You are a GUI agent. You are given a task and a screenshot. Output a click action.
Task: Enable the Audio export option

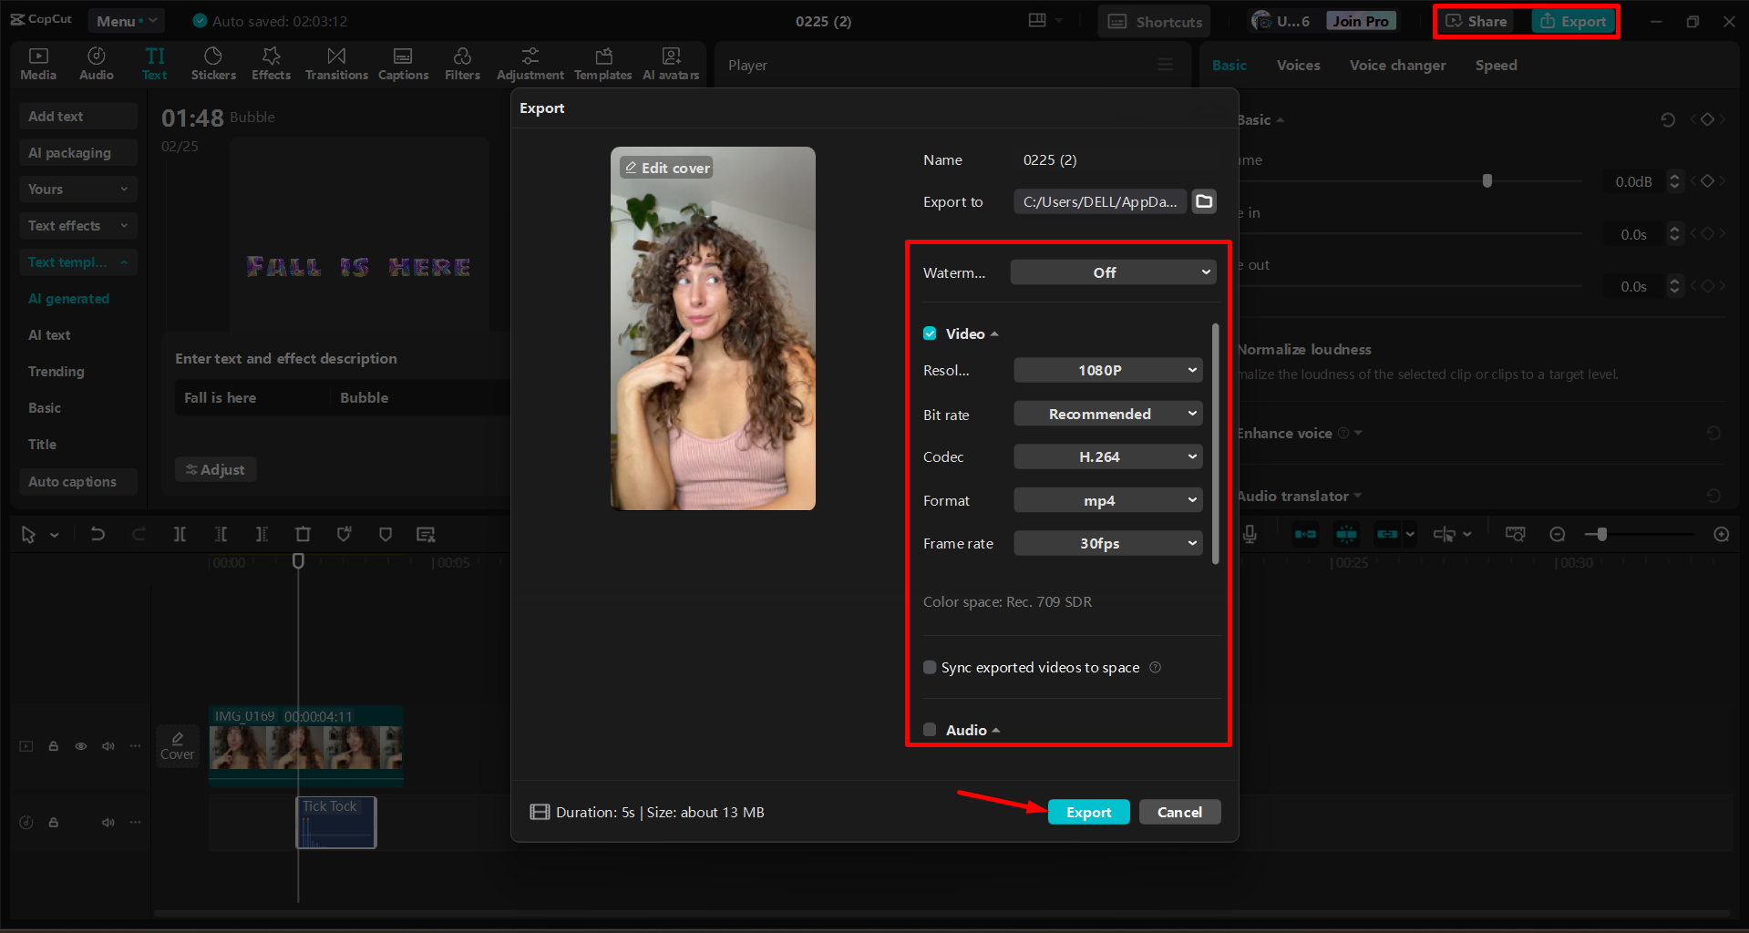click(x=929, y=729)
